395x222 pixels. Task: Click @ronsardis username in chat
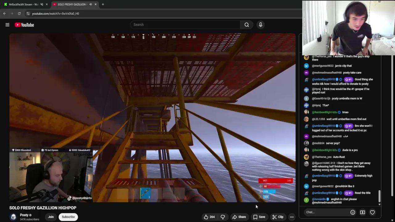319,199
